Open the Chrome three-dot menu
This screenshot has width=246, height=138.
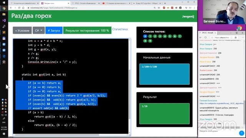(194, 8)
